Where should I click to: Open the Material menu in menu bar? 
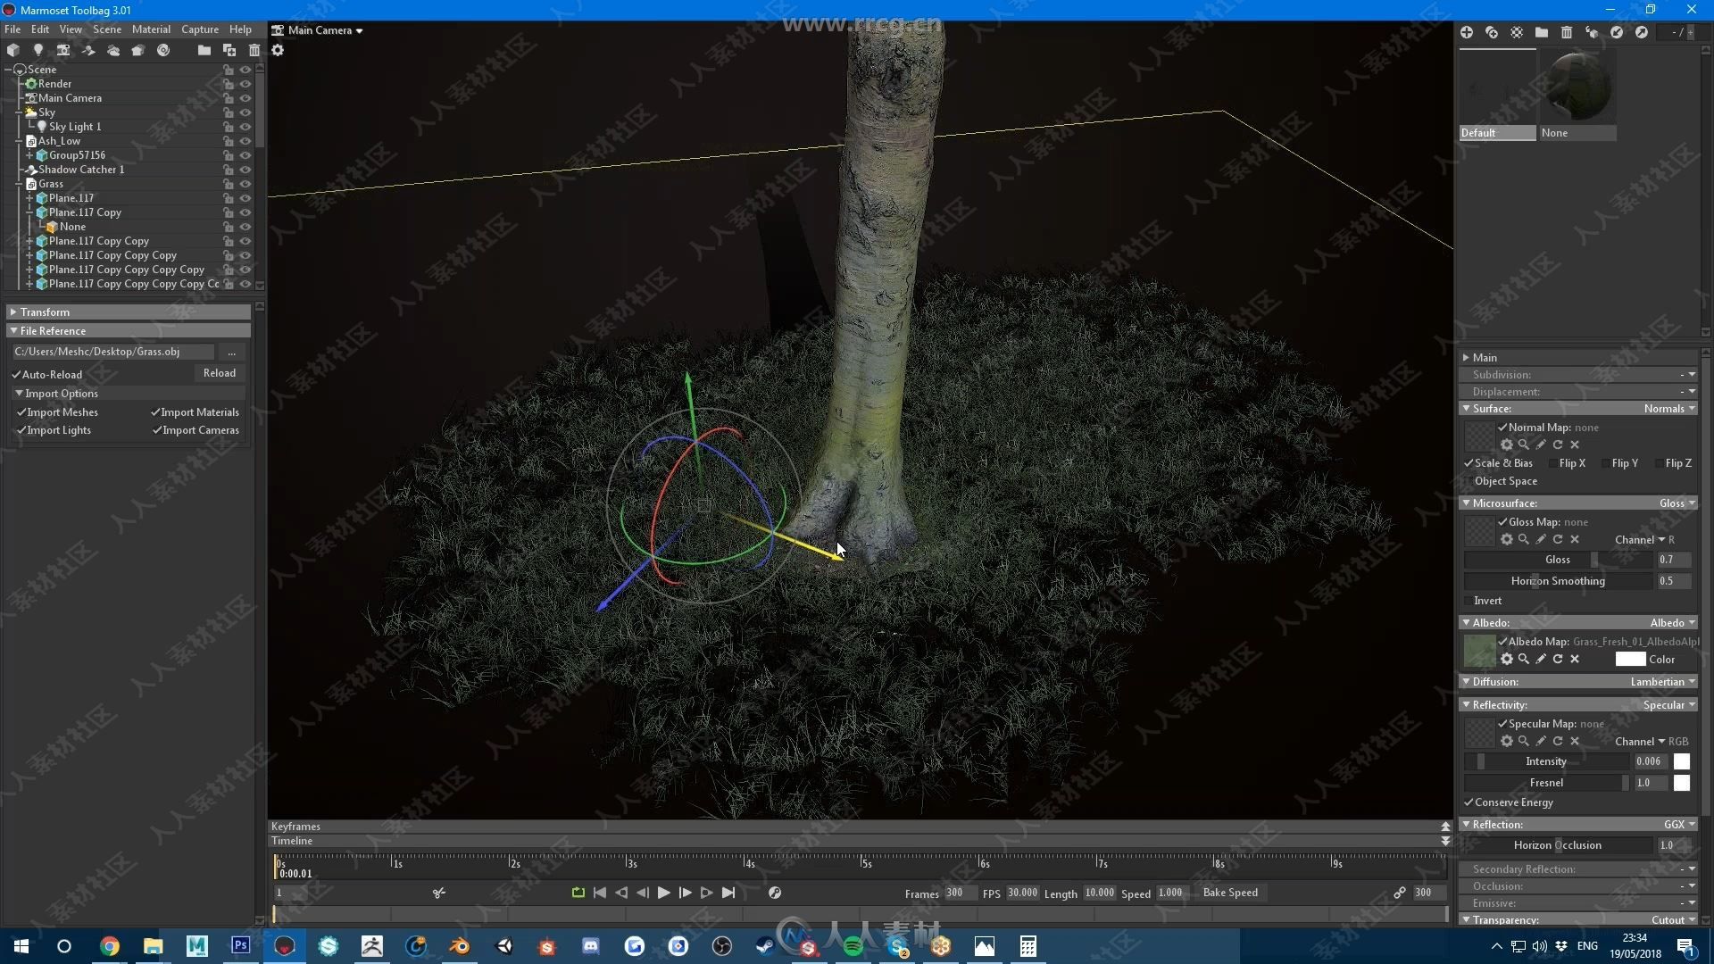tap(153, 29)
